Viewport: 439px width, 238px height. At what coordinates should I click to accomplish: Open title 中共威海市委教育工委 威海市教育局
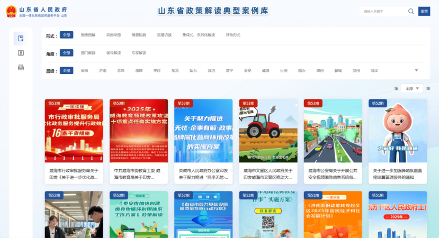pos(139,174)
